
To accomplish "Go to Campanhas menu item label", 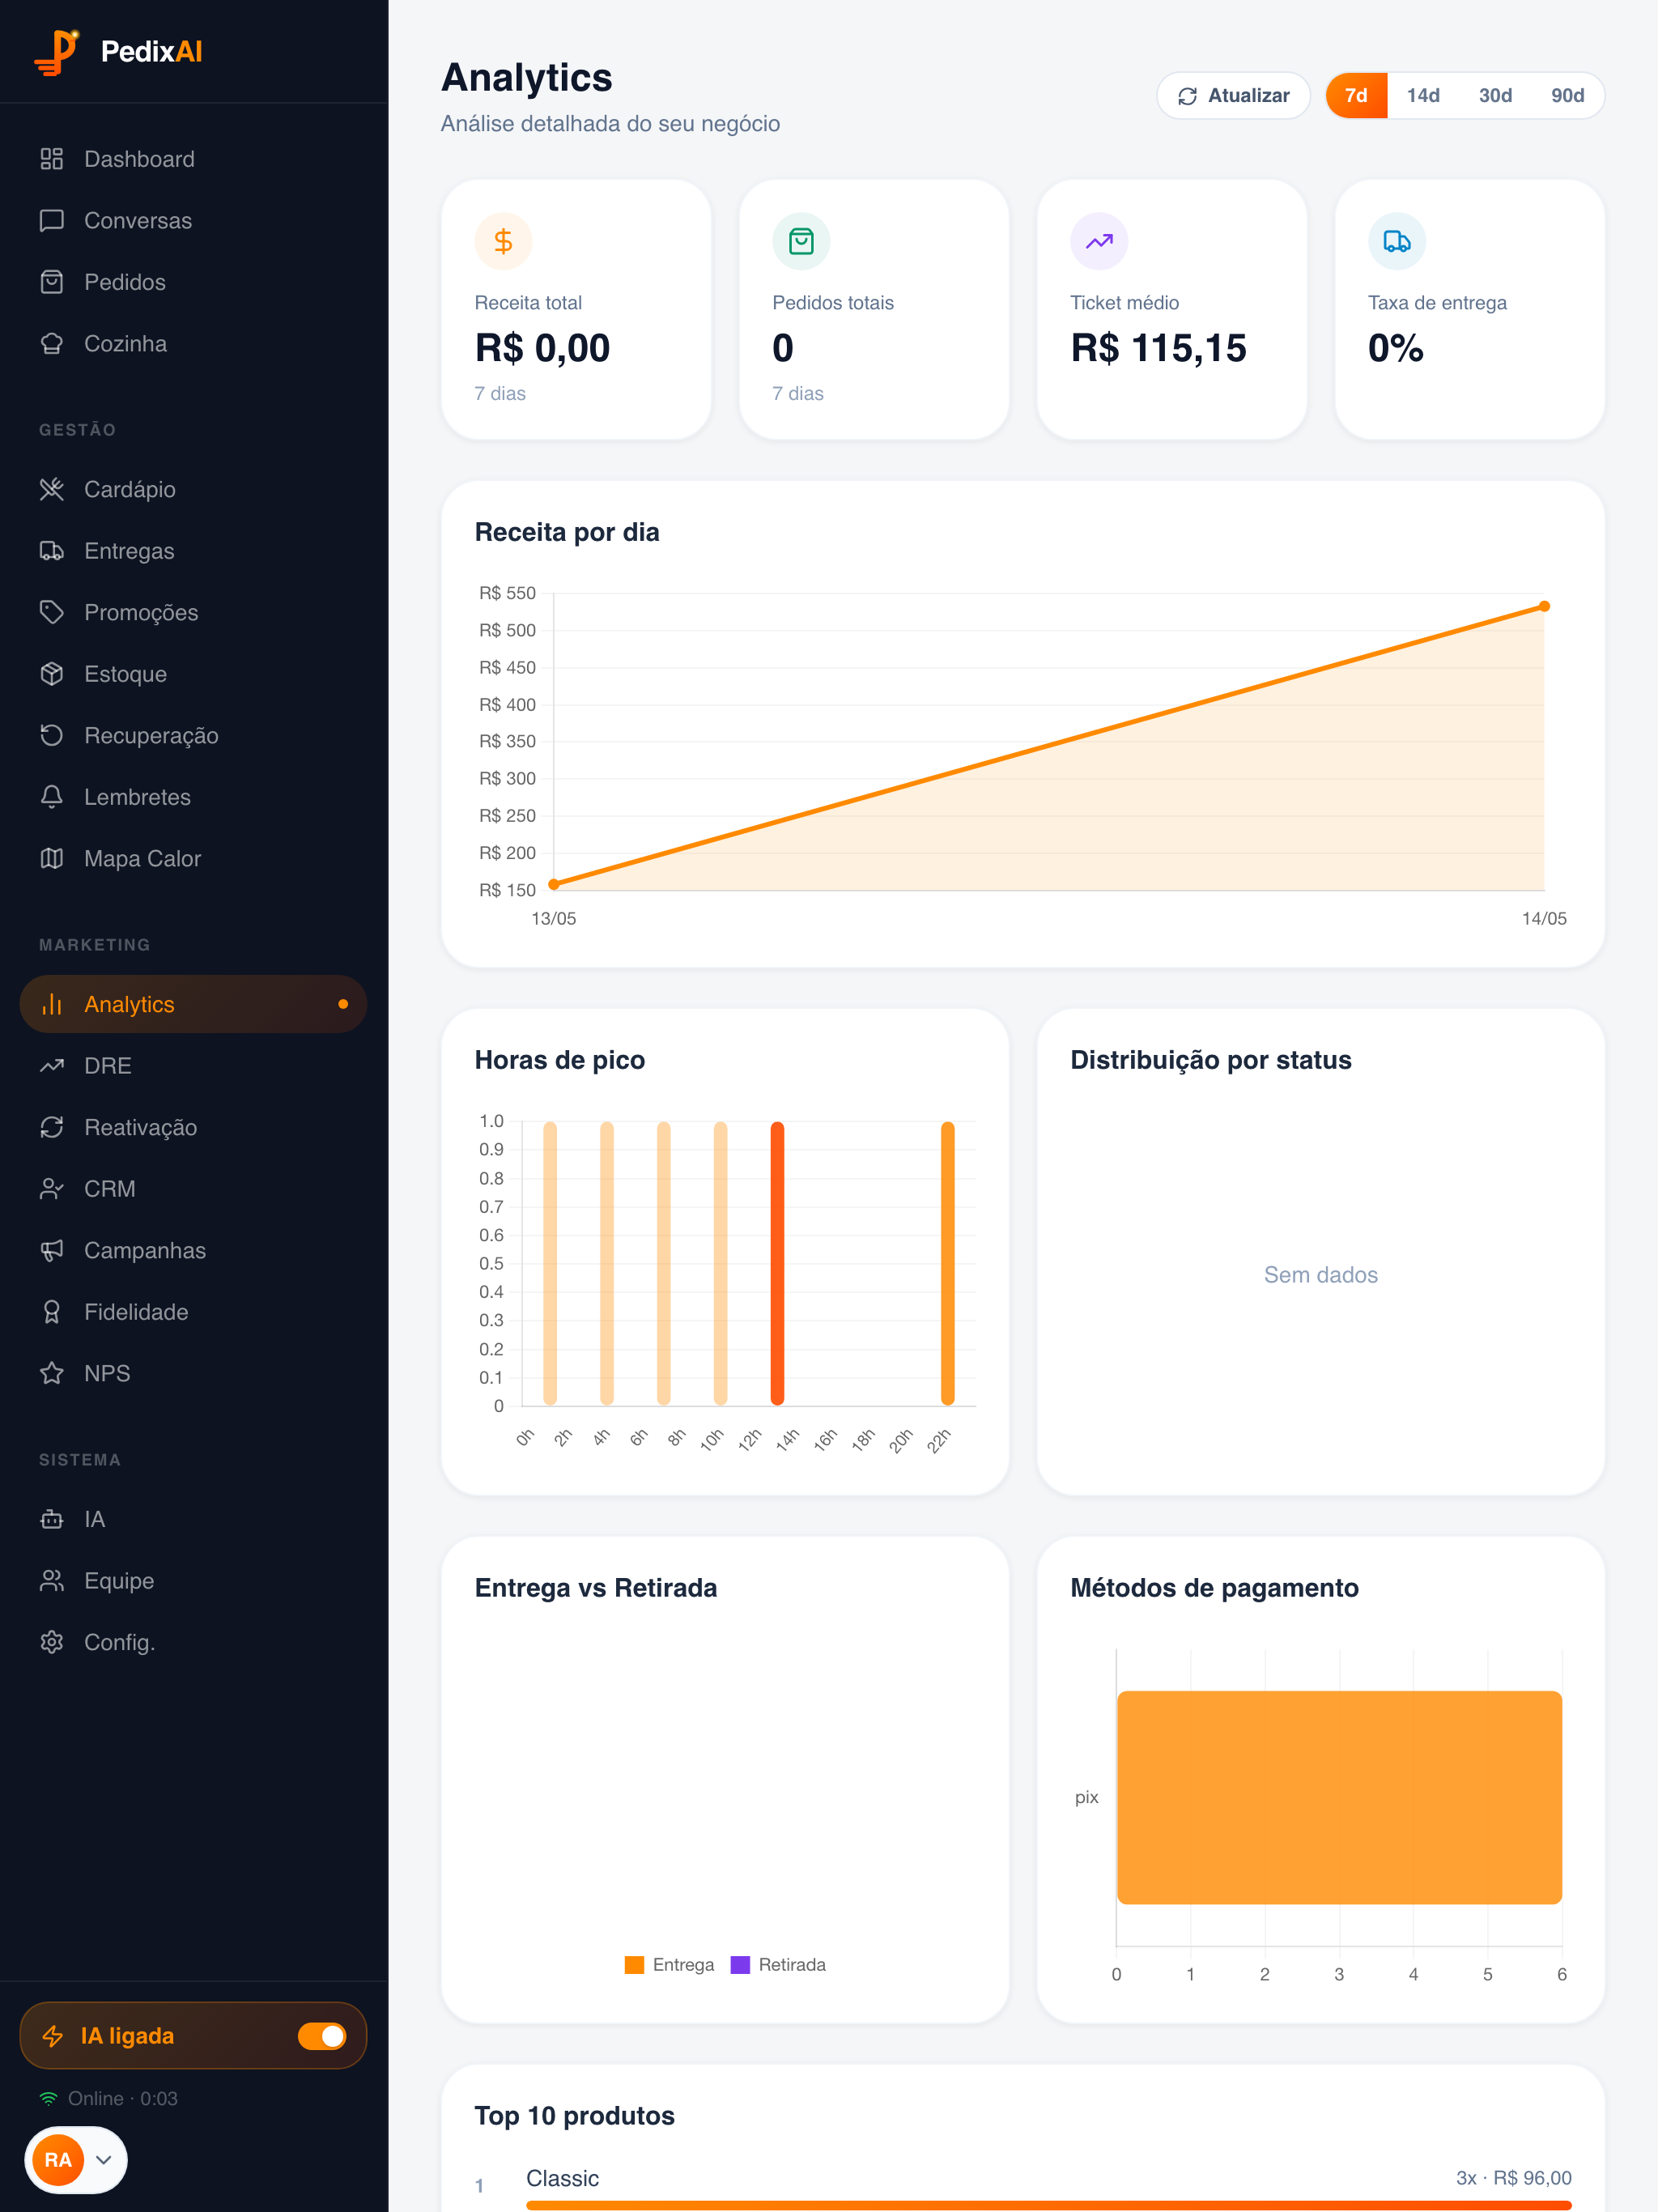I will (x=145, y=1251).
